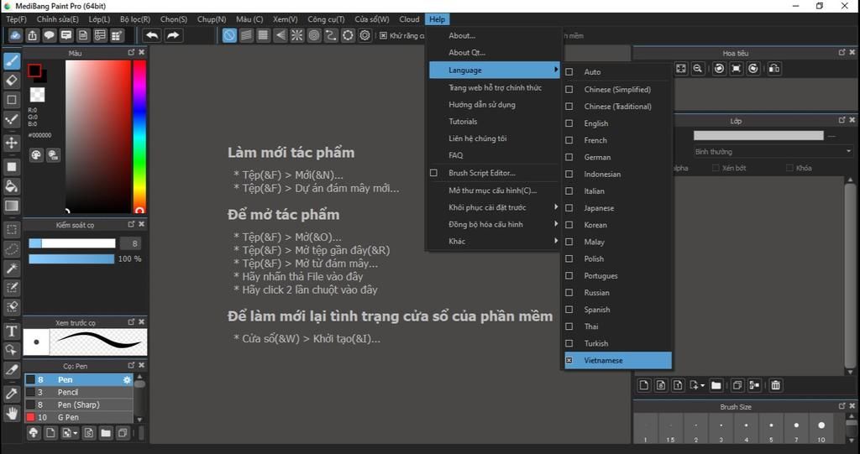The height and width of the screenshot is (454, 860).
Task: Check the English language option
Action: 569,123
